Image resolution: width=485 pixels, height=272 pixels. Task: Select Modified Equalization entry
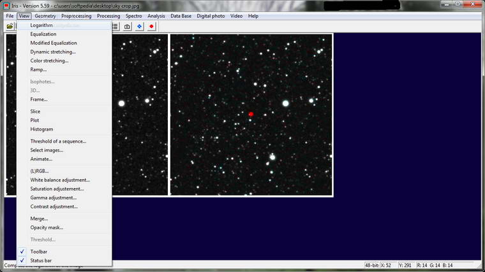click(x=64, y=43)
